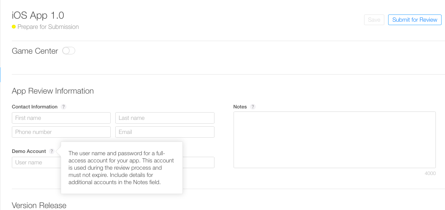Screen dimensions: 445x210
Task: Click inside the Notes text area
Action: point(334,140)
